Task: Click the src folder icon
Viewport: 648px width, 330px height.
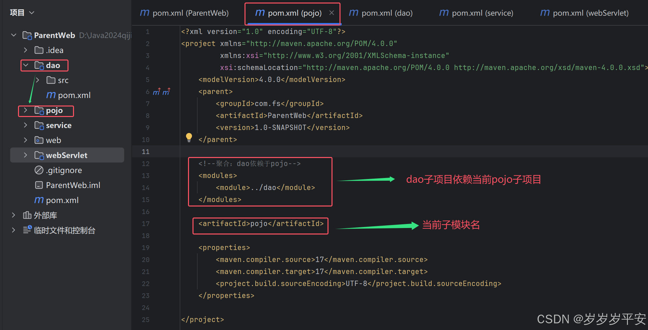Action: click(x=51, y=80)
